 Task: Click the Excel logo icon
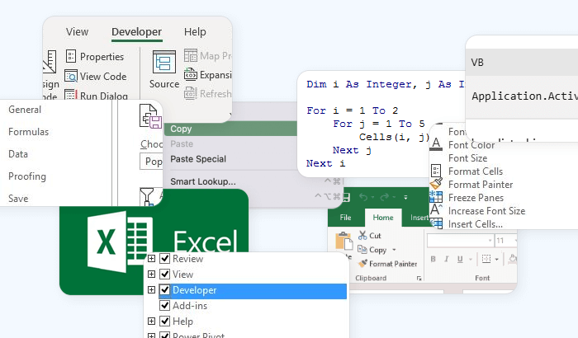121,242
